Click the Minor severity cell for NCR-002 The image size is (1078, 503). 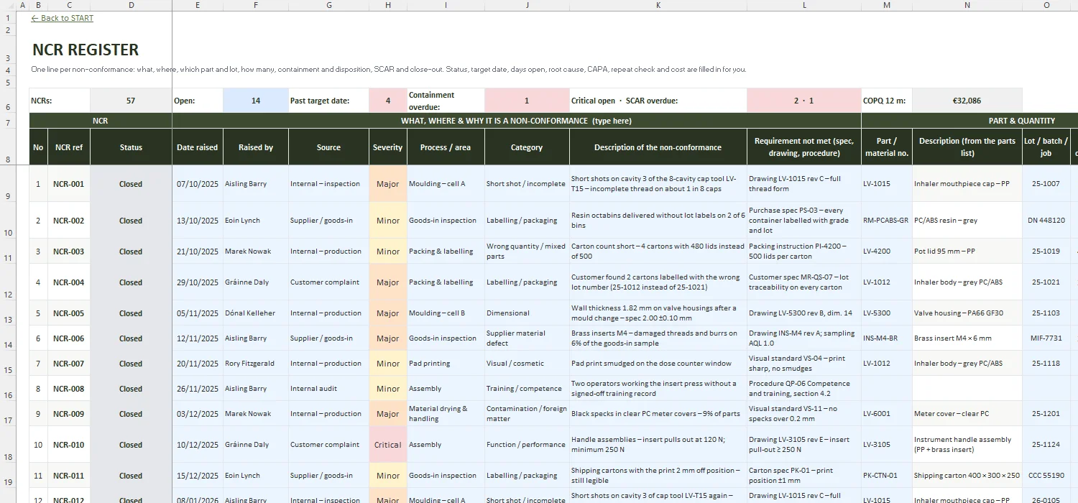click(388, 221)
